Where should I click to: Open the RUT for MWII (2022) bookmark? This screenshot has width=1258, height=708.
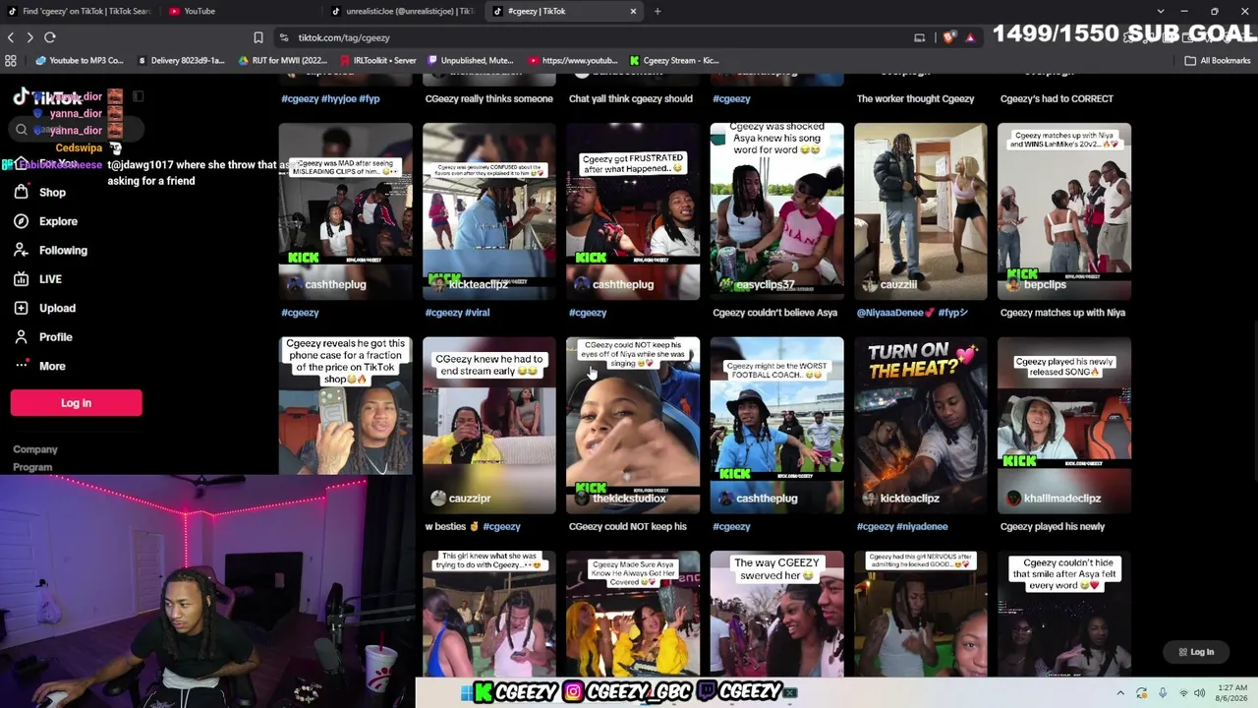(x=283, y=60)
